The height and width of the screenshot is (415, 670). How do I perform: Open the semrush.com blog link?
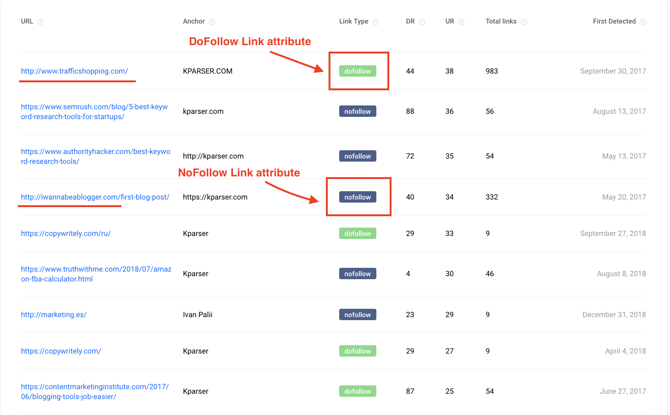[x=94, y=112]
